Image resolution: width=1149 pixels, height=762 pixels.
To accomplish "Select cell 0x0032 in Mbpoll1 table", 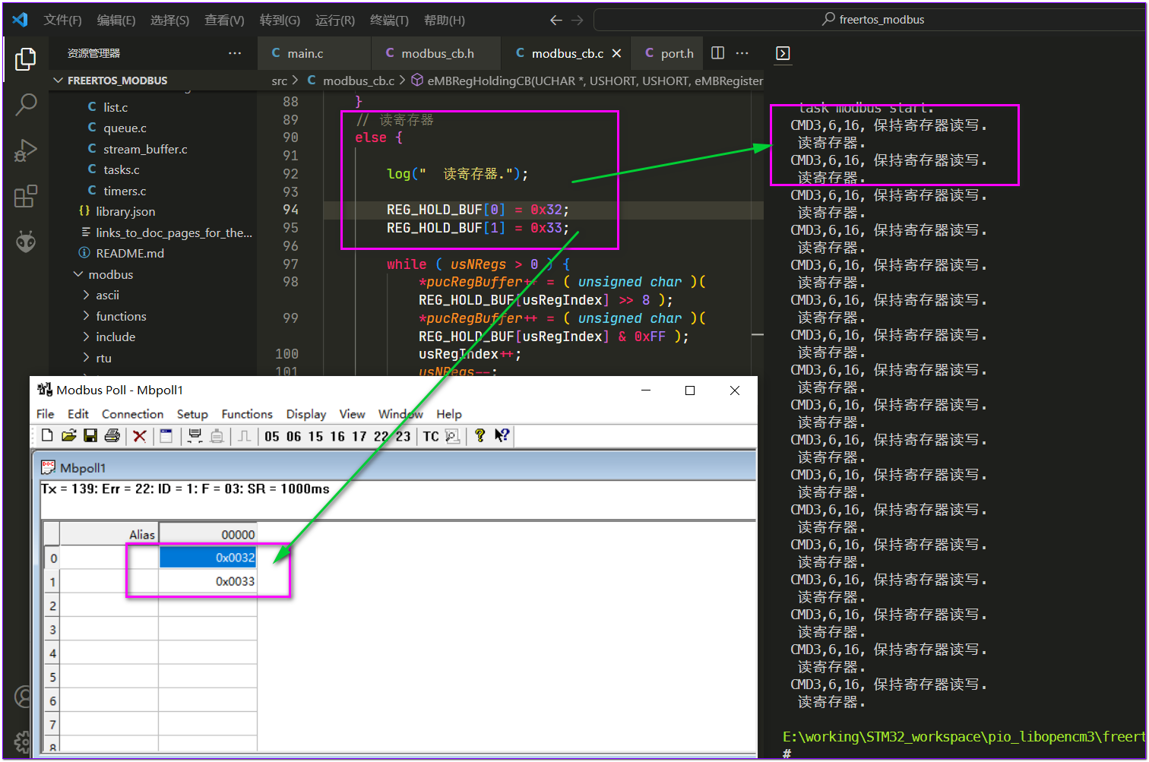I will 207,558.
